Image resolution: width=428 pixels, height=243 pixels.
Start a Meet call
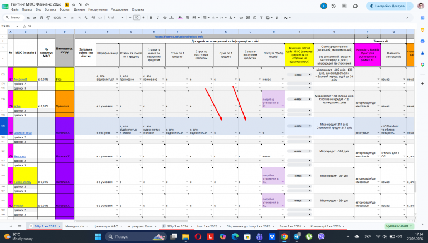[356, 6]
